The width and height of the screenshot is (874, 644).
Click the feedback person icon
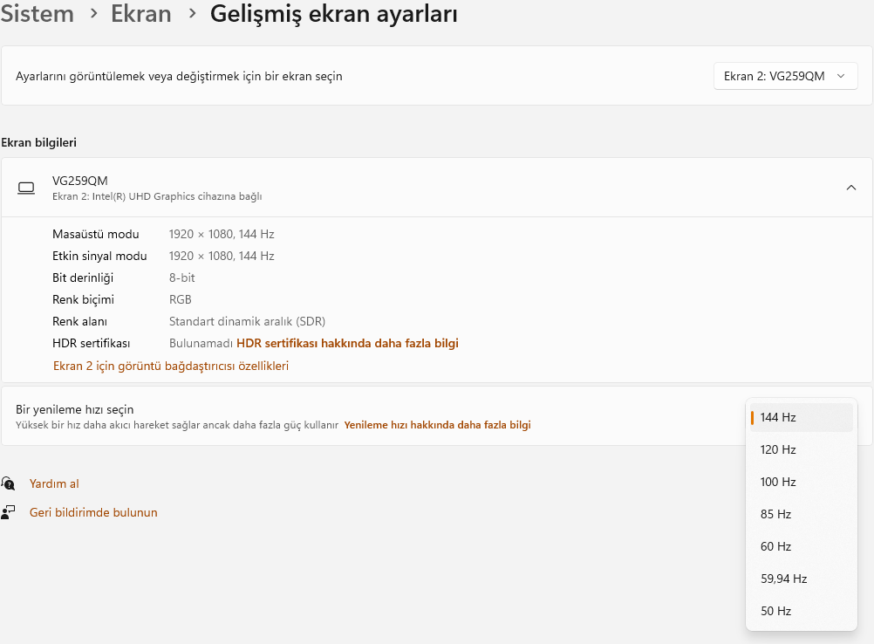click(x=9, y=512)
